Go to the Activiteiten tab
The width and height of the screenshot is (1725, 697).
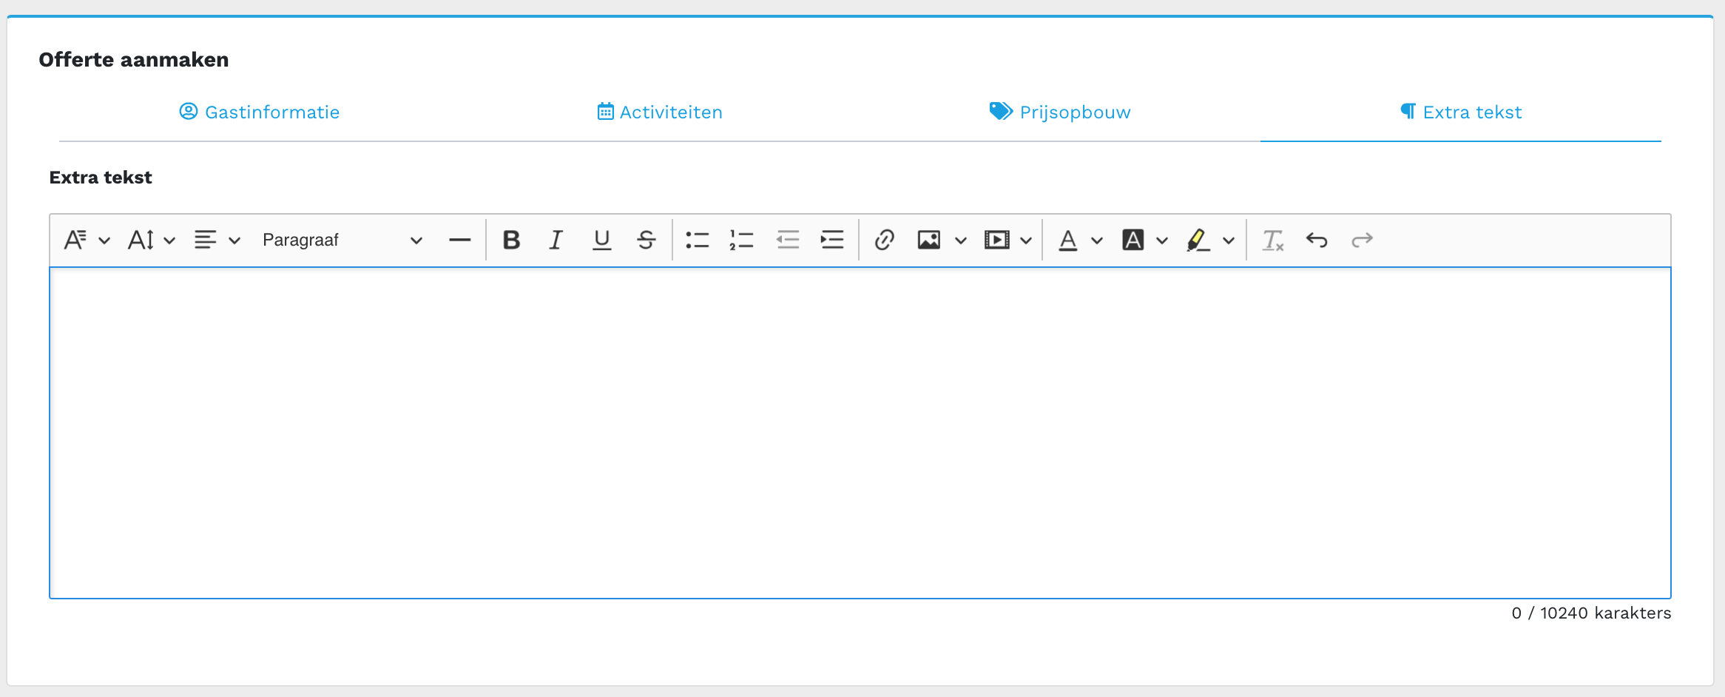click(660, 112)
